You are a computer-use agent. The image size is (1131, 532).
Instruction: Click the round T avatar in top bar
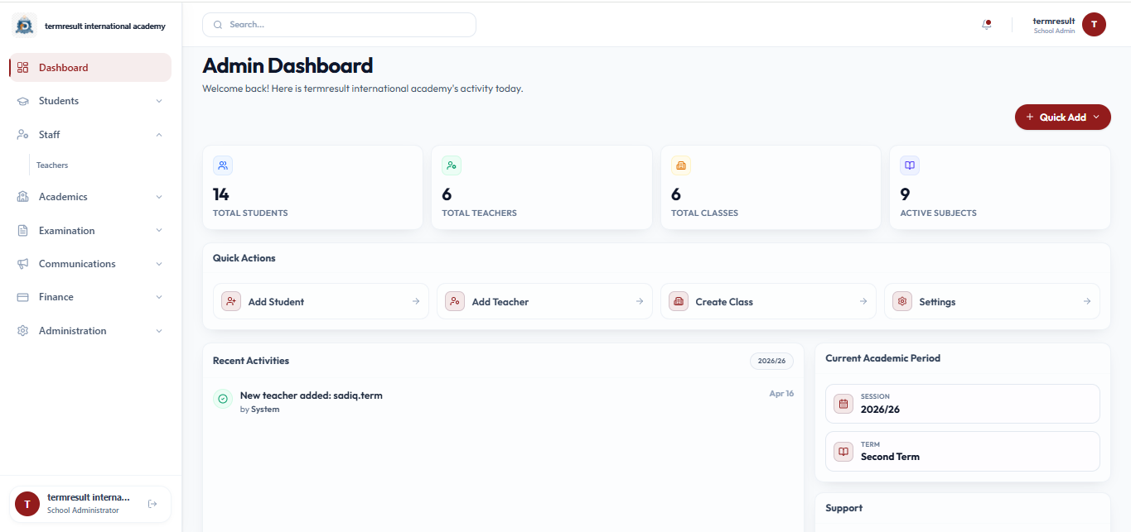[1094, 25]
